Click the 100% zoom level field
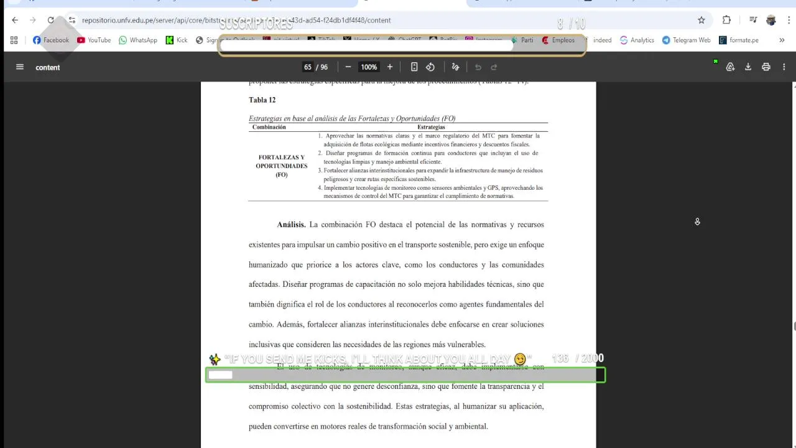 pyautogui.click(x=369, y=67)
